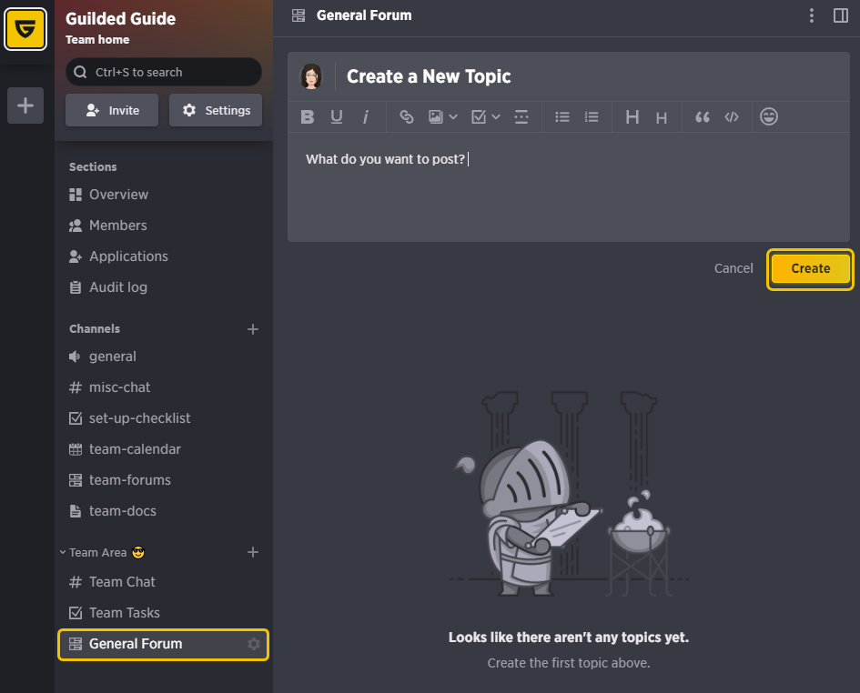Click the gear icon beside General Forum
Screen dimensions: 860x693
(254, 644)
